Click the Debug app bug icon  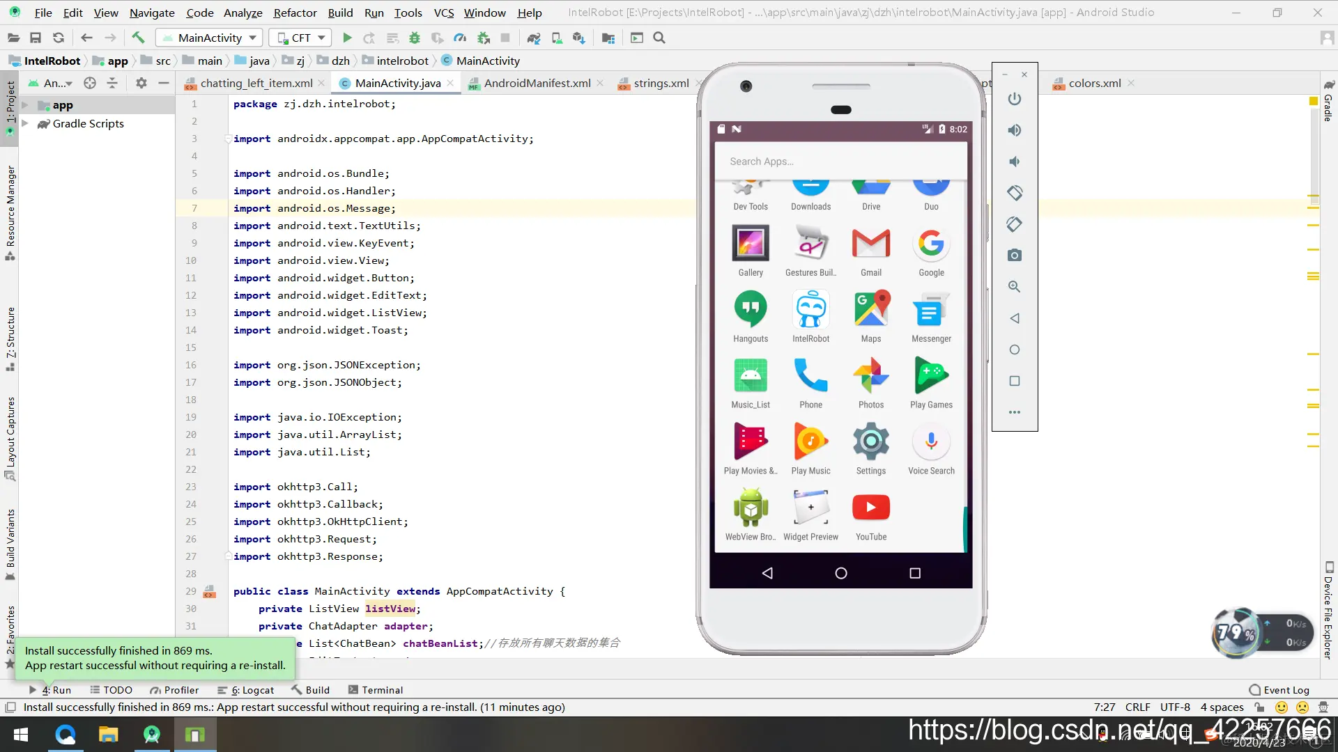tap(415, 38)
